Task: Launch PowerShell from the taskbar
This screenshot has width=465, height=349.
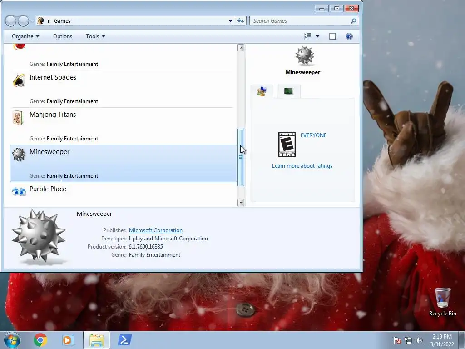Action: click(124, 340)
